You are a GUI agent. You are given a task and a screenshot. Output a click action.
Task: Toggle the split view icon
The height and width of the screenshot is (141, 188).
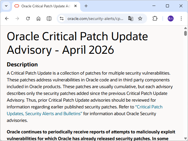(49, 19)
